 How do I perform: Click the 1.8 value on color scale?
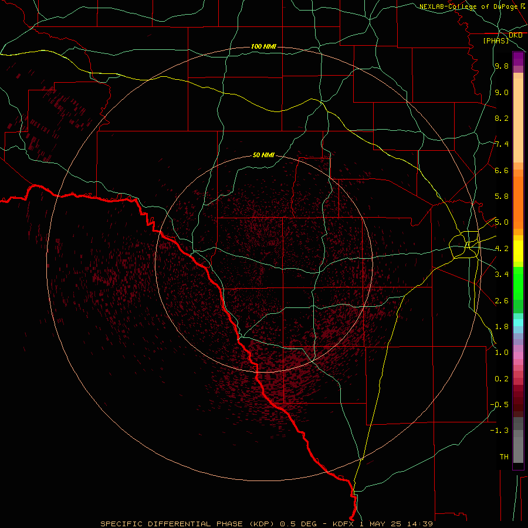pyautogui.click(x=502, y=327)
